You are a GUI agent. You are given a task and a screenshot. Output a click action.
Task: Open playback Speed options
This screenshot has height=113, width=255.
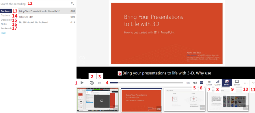click(x=209, y=83)
